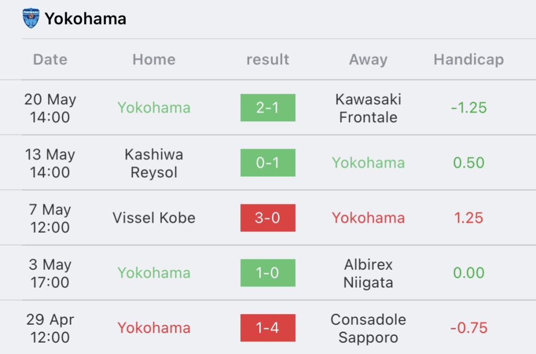Open the green 1-0 result badge

[x=267, y=273]
